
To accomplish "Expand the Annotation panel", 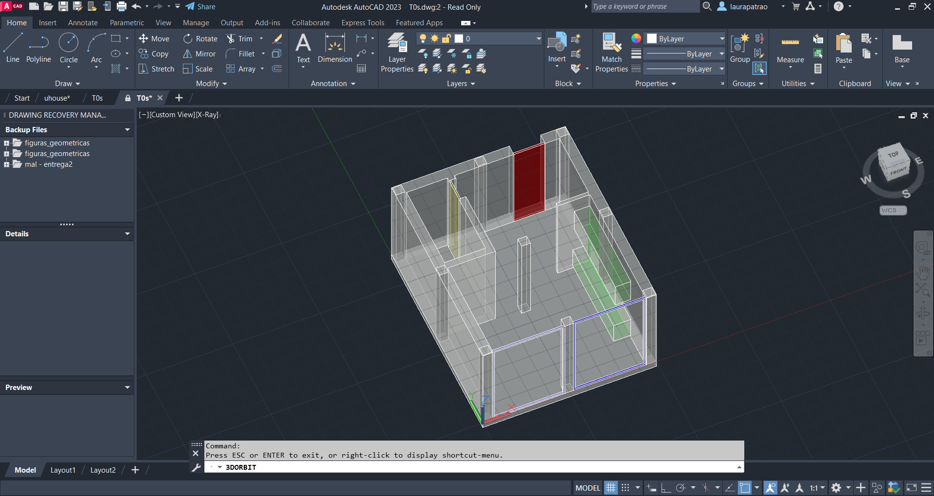I will pyautogui.click(x=333, y=84).
